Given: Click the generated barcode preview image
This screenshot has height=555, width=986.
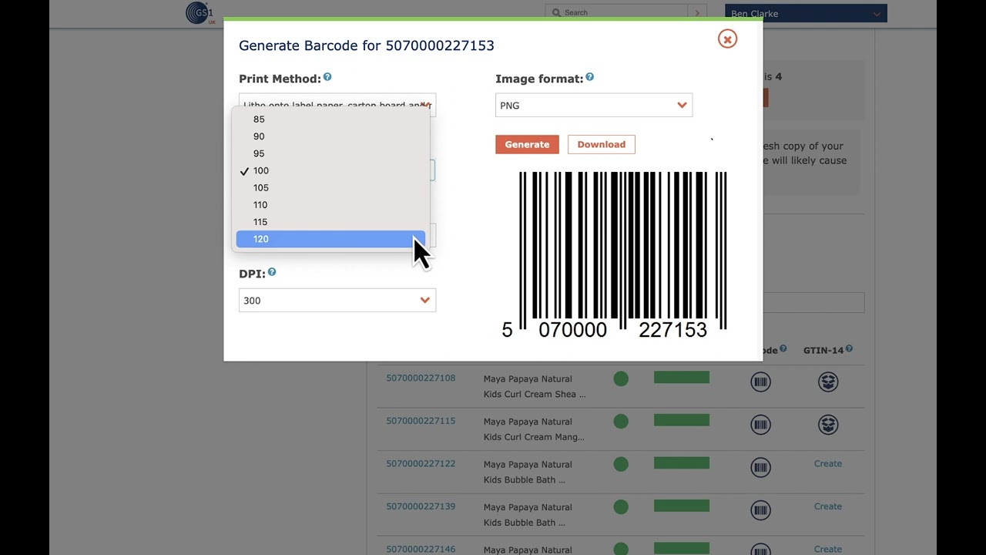Looking at the screenshot, I should (x=615, y=255).
